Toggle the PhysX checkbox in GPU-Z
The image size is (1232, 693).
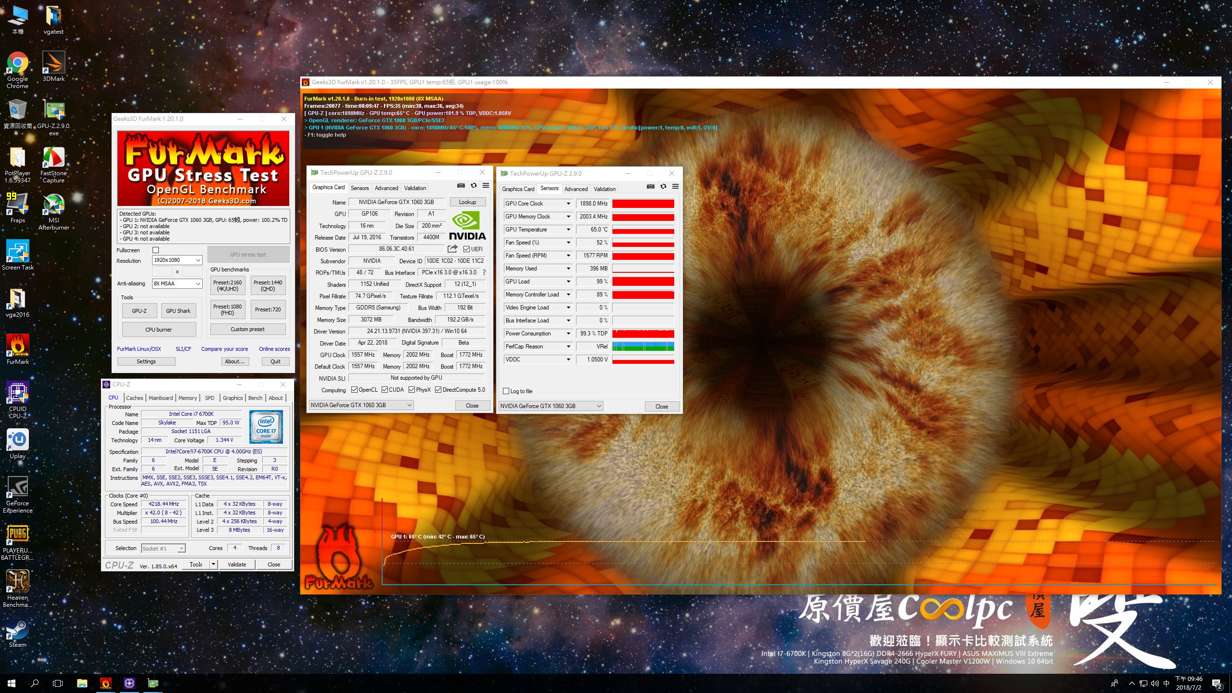[412, 390]
